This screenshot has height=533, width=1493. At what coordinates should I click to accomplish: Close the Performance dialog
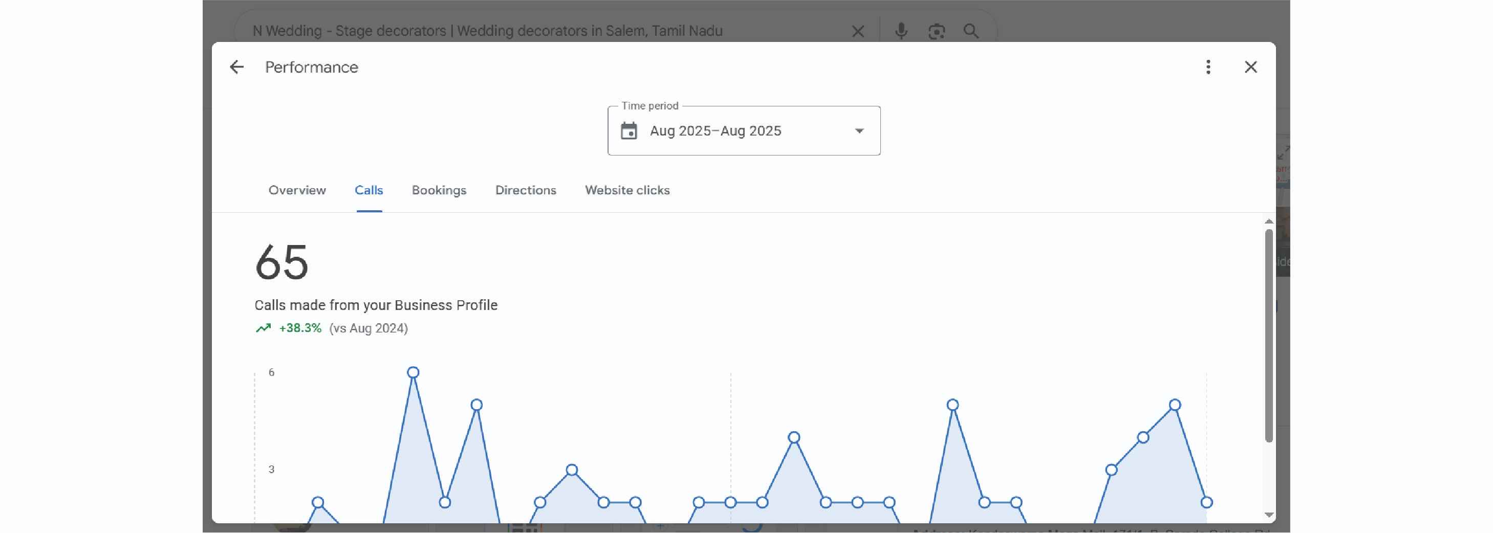pos(1250,67)
